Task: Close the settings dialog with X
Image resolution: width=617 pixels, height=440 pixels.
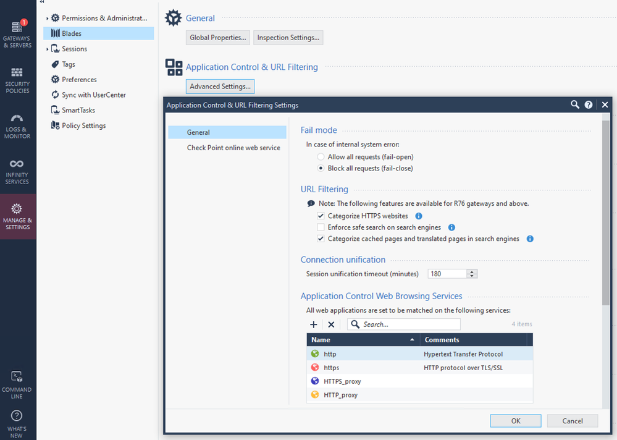Action: click(x=605, y=104)
